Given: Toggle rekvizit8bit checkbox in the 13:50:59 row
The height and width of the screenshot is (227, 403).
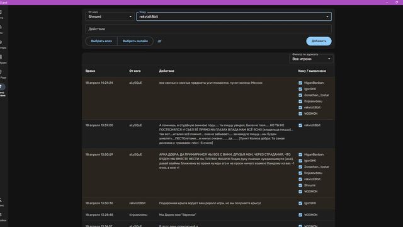Looking at the screenshot, I should point(300,179).
